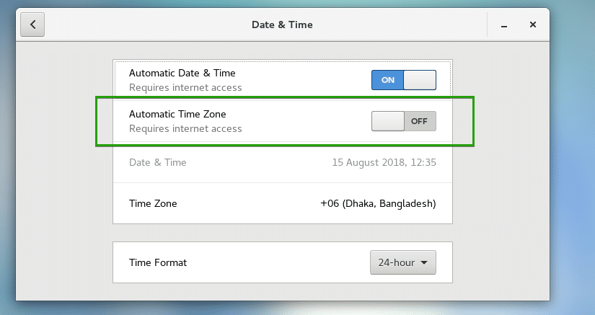The width and height of the screenshot is (595, 315).
Task: Click the back arrow button
Action: [x=33, y=25]
